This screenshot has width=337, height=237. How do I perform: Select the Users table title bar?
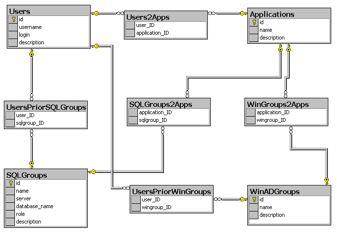[49, 11]
